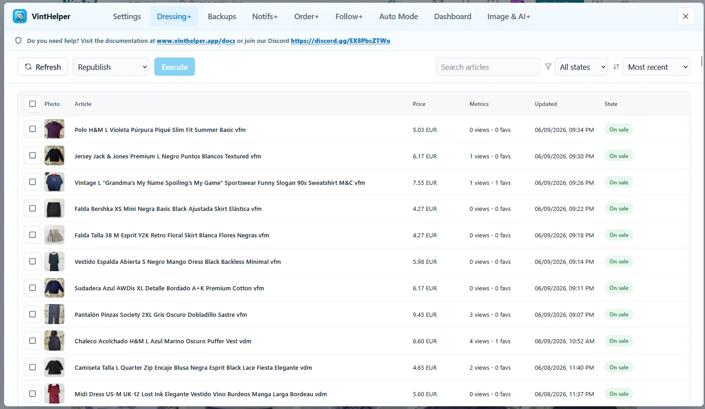Open the Vestido Mango dress thumbnail
This screenshot has width=705, height=409.
point(54,262)
